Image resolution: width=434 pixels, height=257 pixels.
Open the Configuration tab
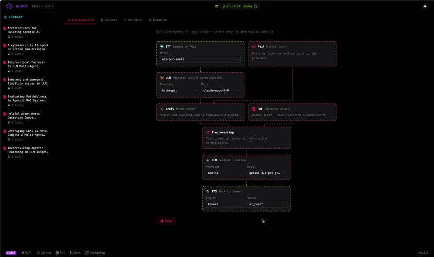tap(81, 20)
